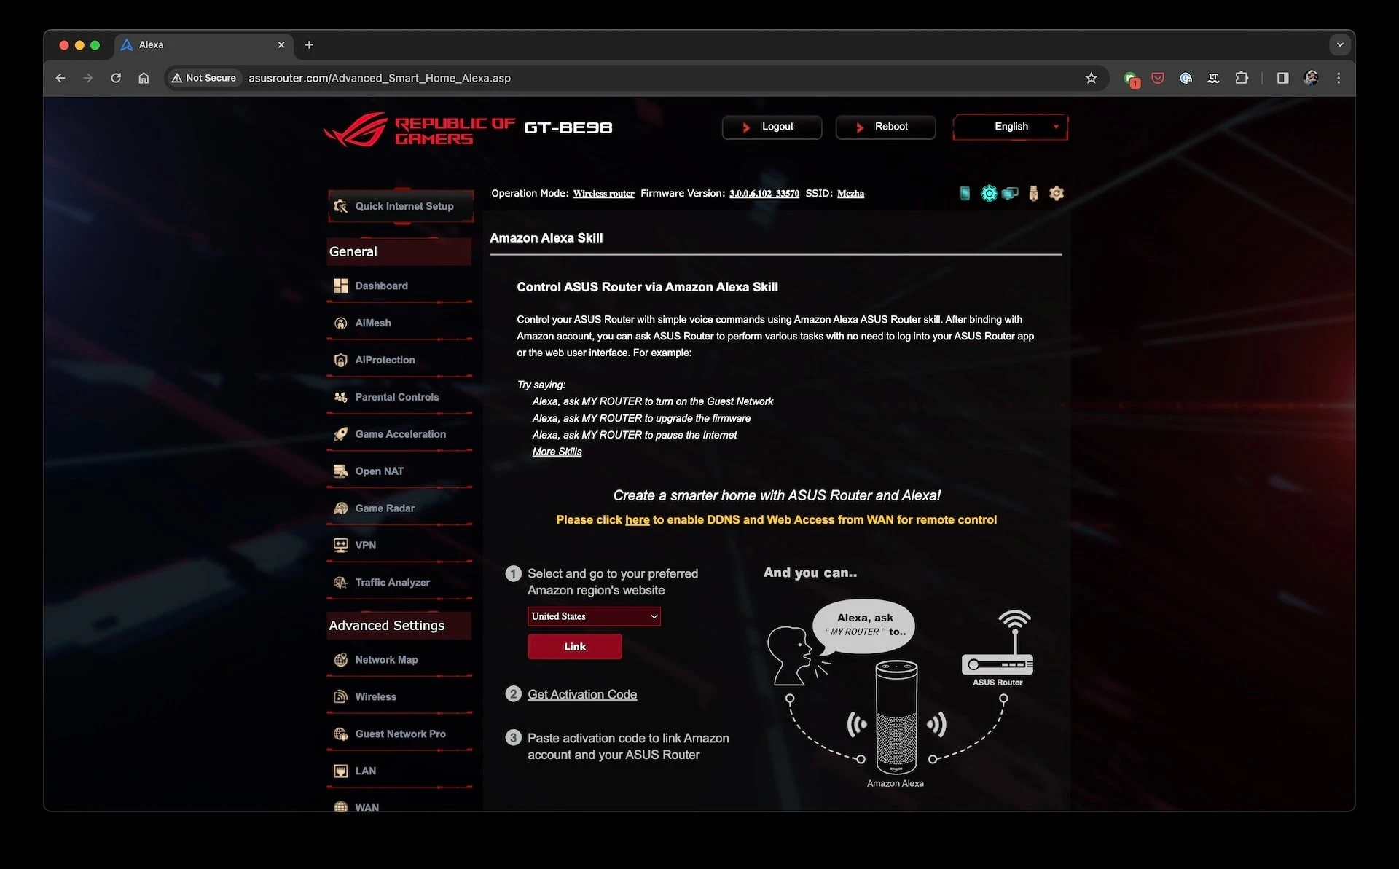Click the Mezha SSID link
This screenshot has height=869, width=1399.
tap(850, 194)
